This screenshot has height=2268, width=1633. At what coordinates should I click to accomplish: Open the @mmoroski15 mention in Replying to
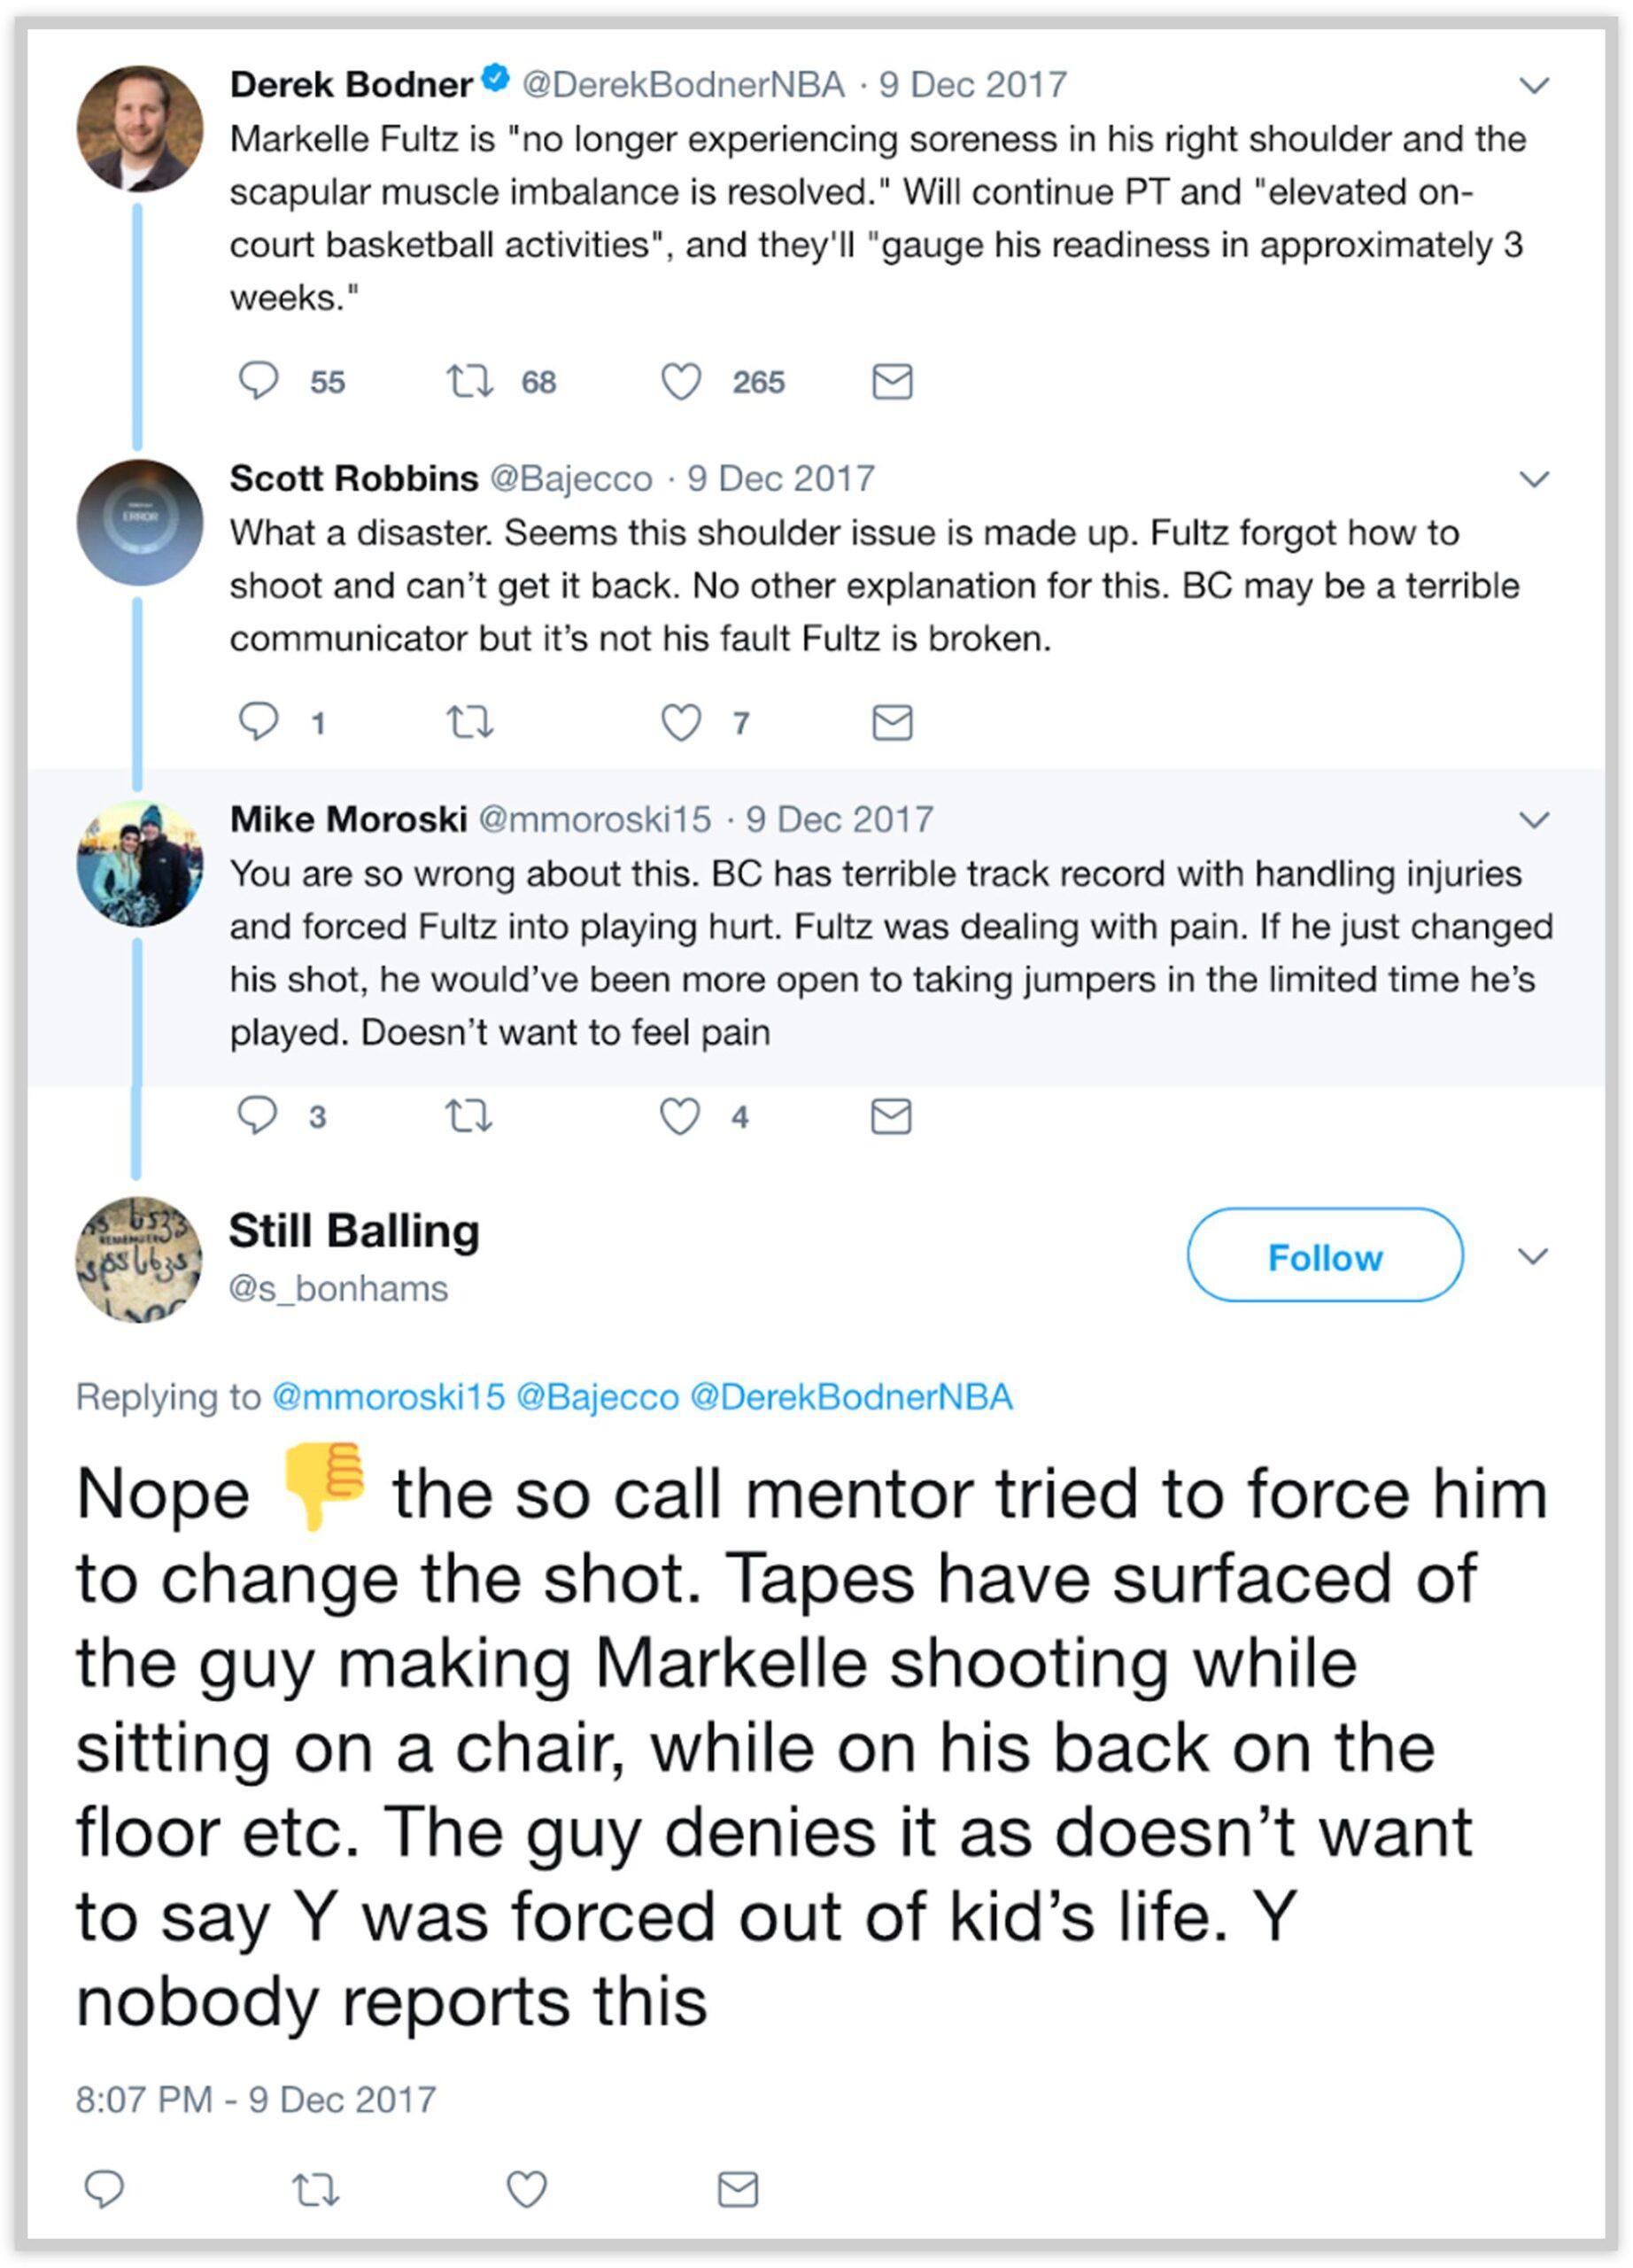[388, 1396]
